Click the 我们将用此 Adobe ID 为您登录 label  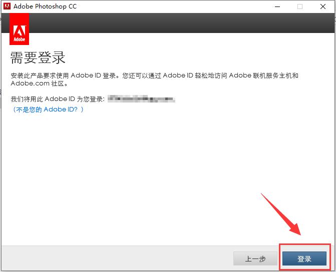point(58,99)
